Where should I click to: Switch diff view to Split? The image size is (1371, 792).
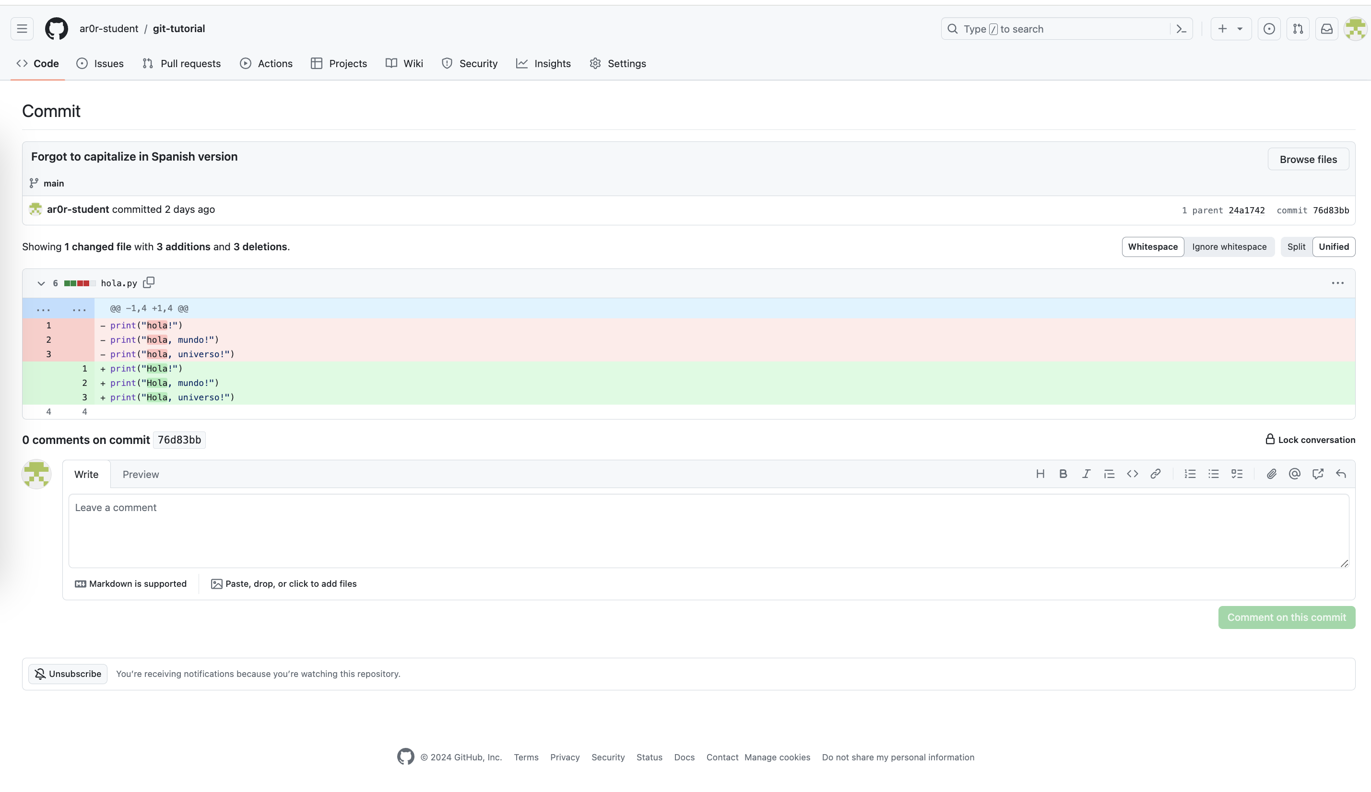click(1296, 247)
